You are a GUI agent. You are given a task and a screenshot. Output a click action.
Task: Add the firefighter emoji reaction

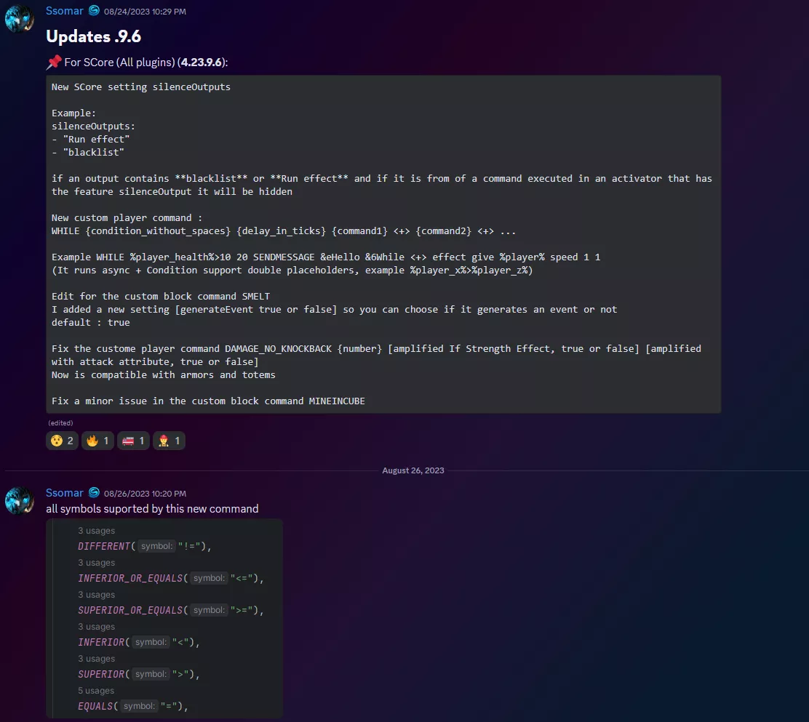[x=169, y=441]
